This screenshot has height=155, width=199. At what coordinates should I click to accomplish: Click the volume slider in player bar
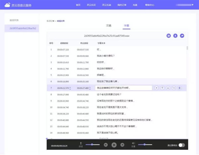(x=145, y=144)
